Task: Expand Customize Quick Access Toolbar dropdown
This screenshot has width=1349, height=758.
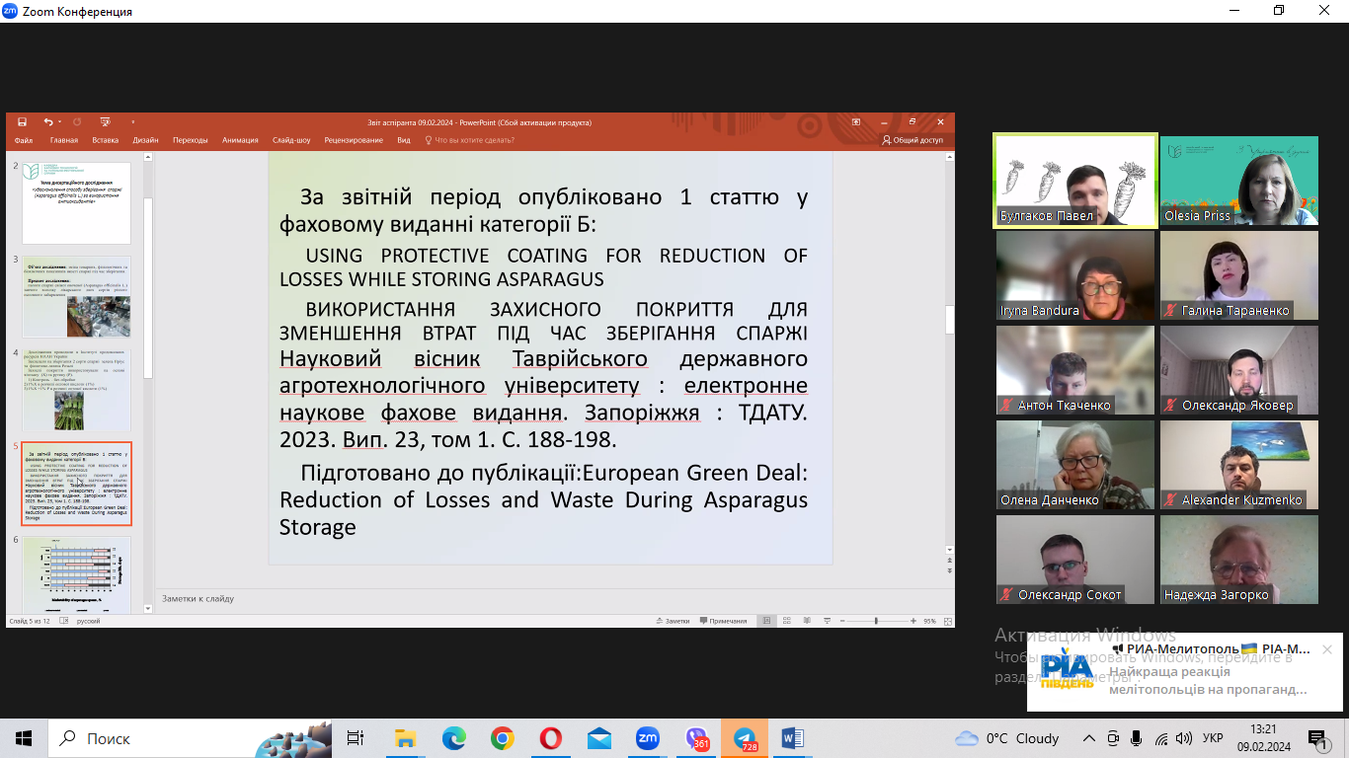Action: point(132,122)
